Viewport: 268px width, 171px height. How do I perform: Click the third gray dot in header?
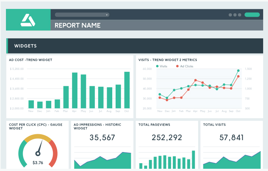pos(240,15)
